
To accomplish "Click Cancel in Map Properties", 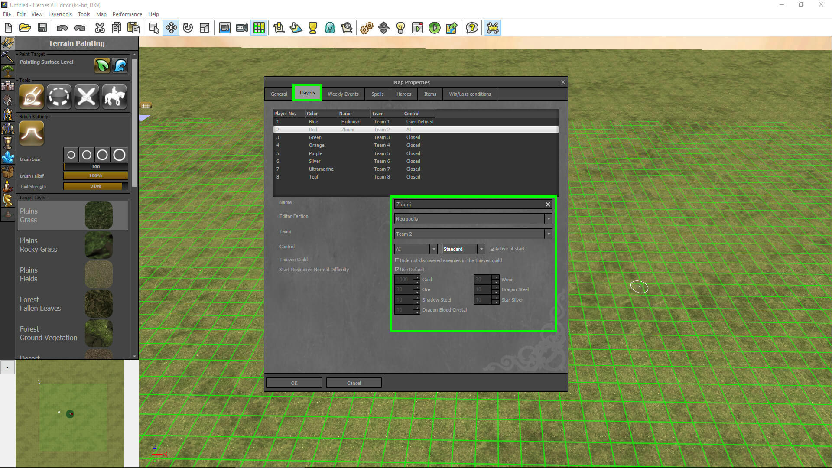I will coord(354,383).
